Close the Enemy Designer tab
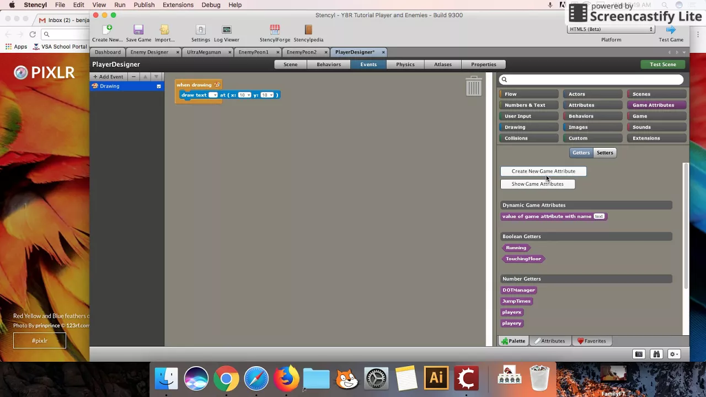706x397 pixels. (x=178, y=52)
